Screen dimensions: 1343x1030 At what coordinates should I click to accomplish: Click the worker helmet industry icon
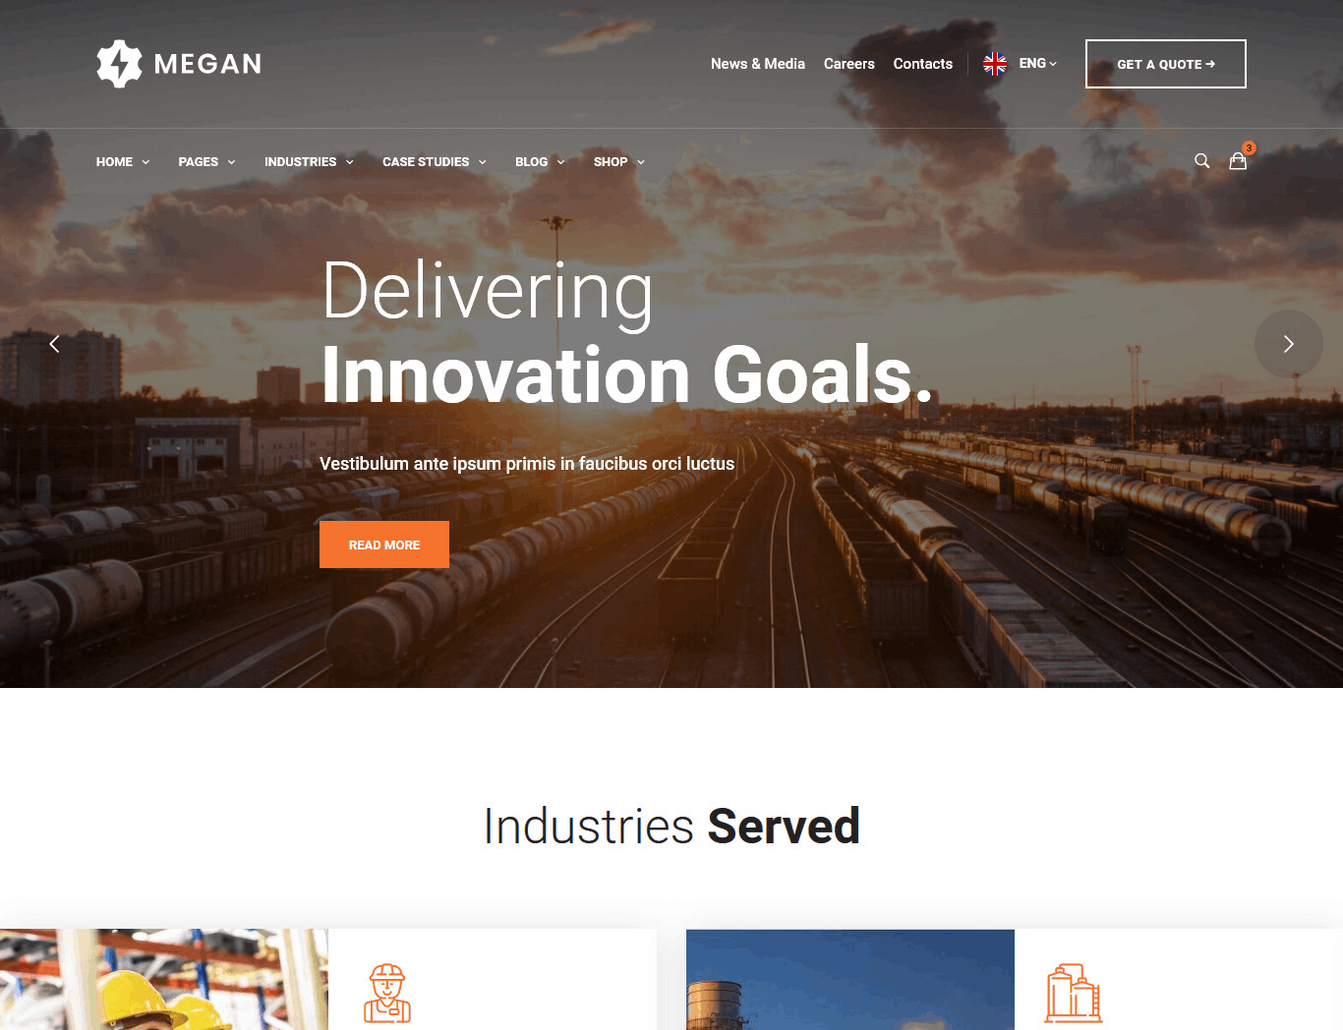point(387,993)
